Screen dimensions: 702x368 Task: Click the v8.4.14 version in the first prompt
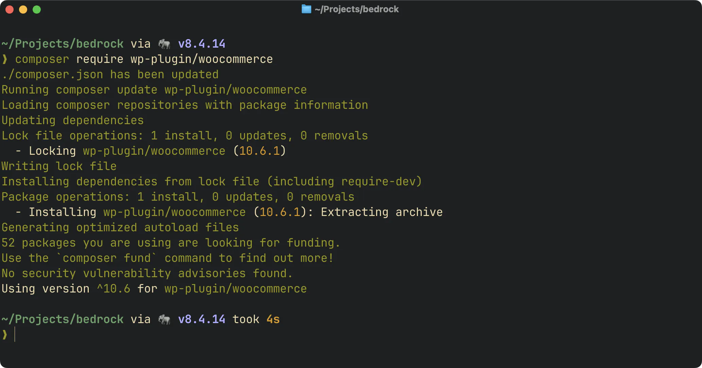[x=202, y=44]
